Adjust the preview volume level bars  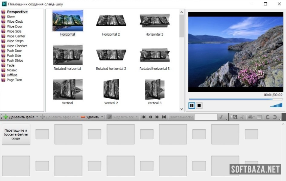pos(276,106)
